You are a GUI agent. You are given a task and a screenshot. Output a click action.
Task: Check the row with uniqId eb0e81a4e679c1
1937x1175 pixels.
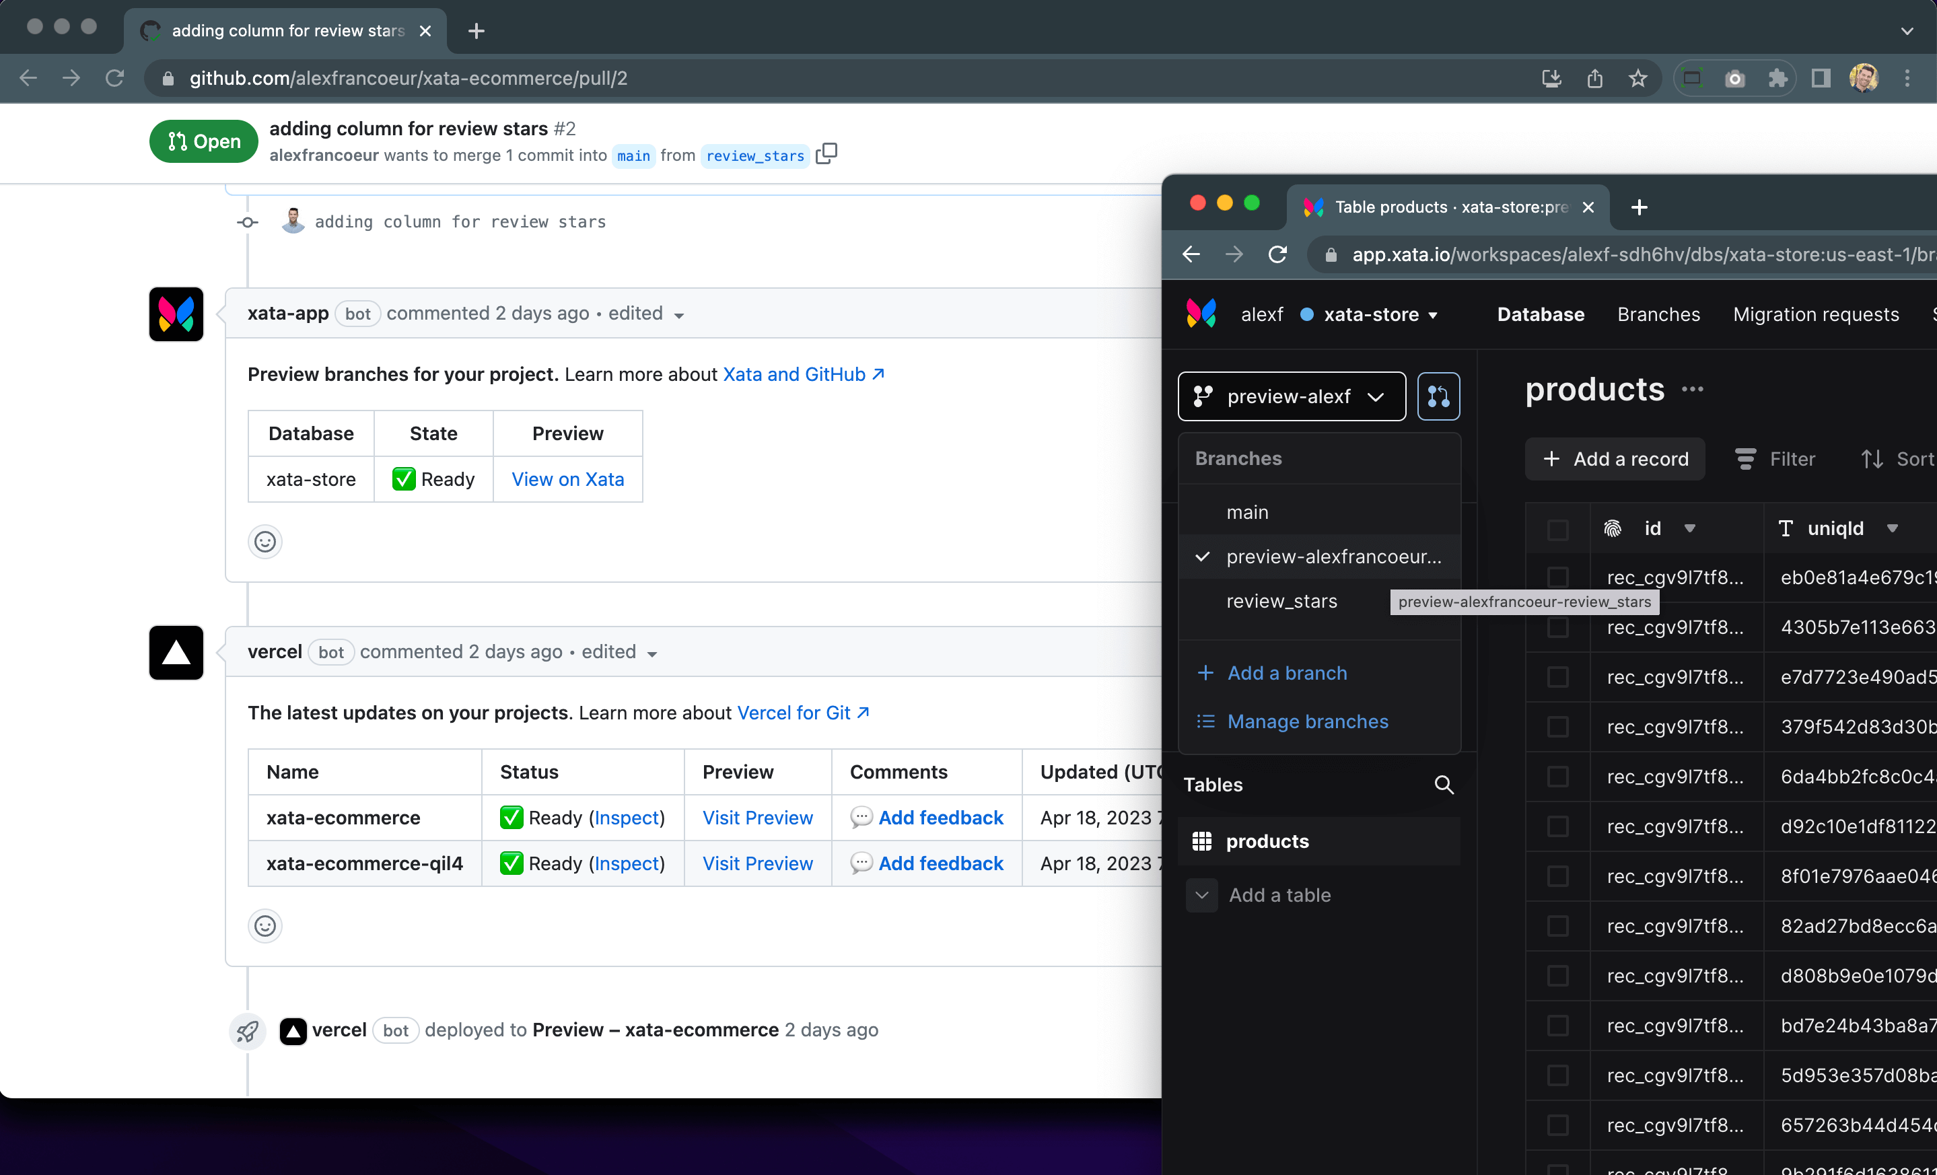(1557, 577)
